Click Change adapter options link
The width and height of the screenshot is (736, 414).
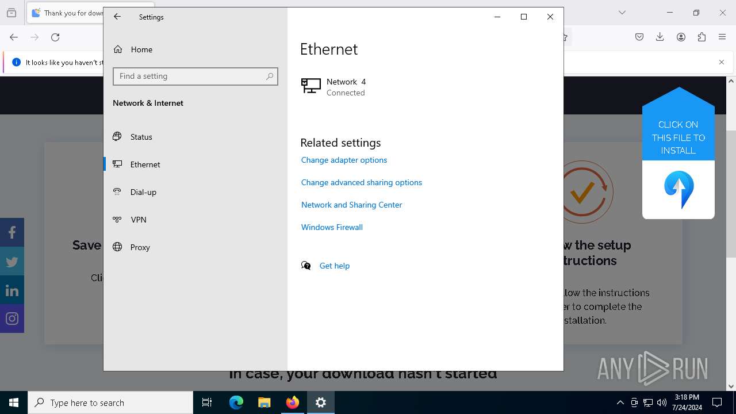click(x=344, y=160)
